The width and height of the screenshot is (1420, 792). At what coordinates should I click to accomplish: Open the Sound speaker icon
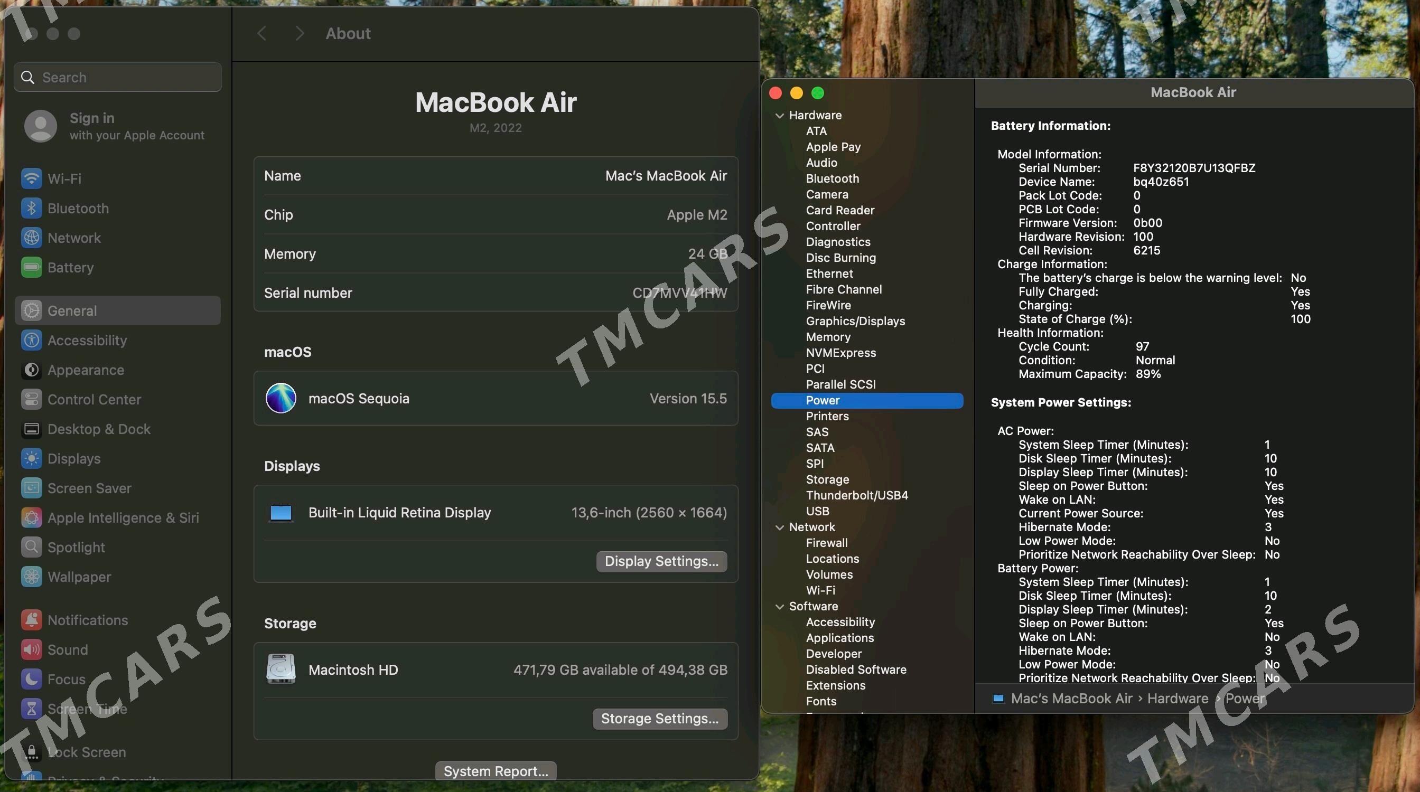[31, 650]
